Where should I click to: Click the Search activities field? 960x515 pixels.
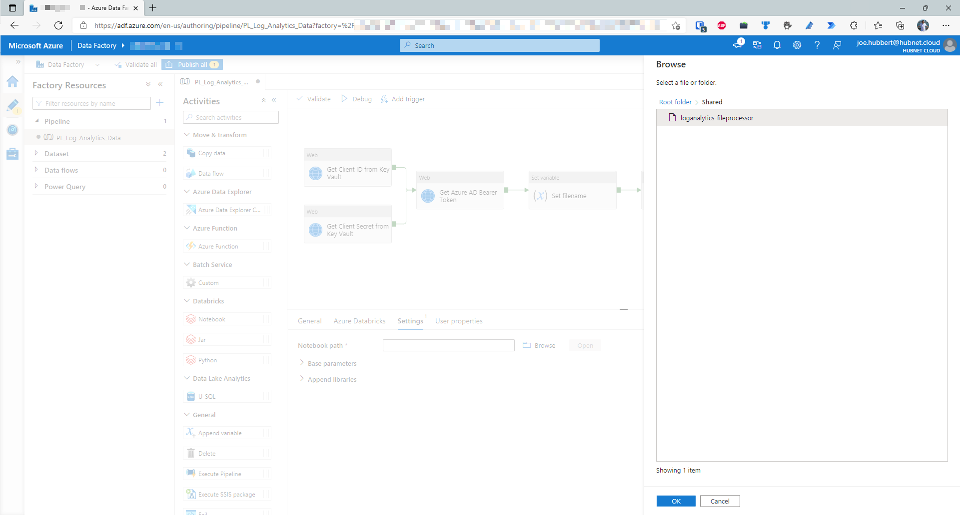pos(230,117)
